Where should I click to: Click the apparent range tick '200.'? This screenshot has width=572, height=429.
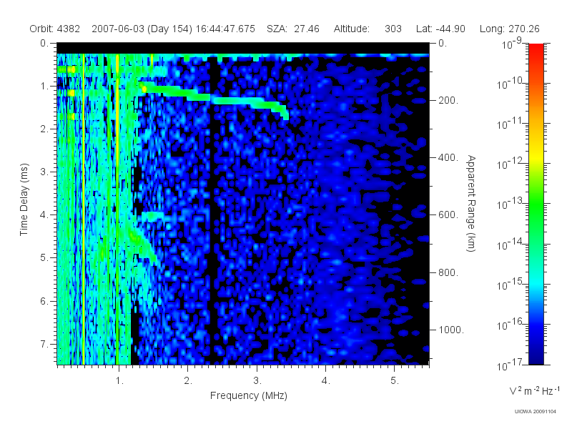click(448, 100)
